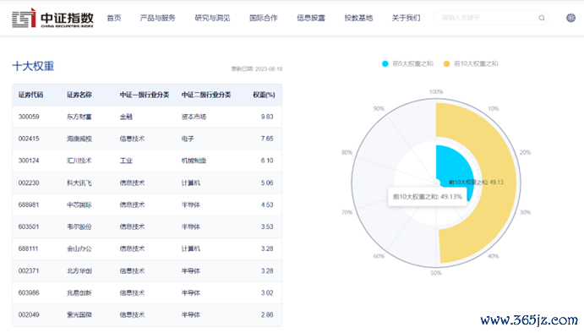Click the keyword search input field
584x333 pixels.
(486, 18)
